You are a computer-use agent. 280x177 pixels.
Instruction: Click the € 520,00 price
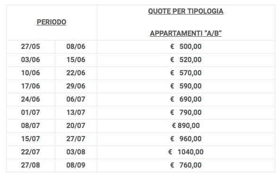point(186,60)
